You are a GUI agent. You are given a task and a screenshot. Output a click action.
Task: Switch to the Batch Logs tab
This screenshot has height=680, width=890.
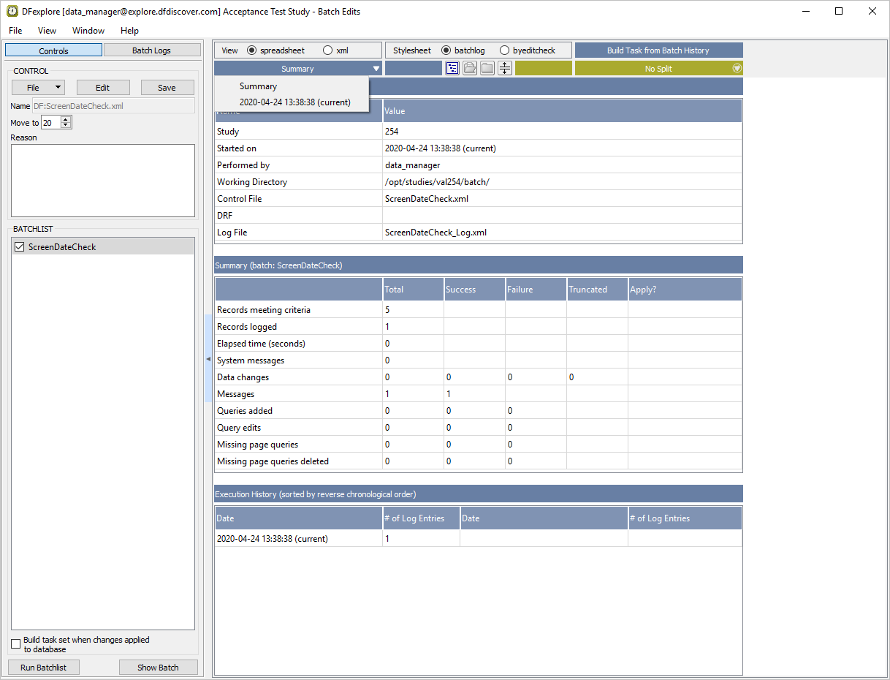(151, 50)
